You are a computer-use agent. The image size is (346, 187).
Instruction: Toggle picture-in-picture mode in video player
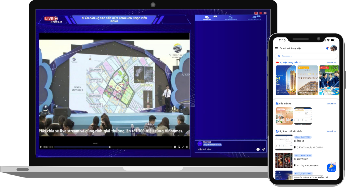(179, 147)
